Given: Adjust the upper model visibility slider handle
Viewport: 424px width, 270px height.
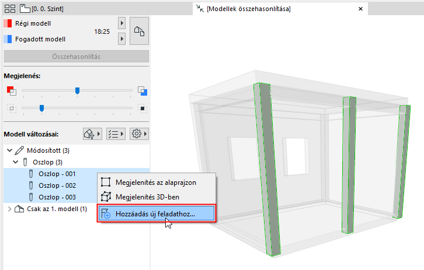Looking at the screenshot, I should 77,91.
